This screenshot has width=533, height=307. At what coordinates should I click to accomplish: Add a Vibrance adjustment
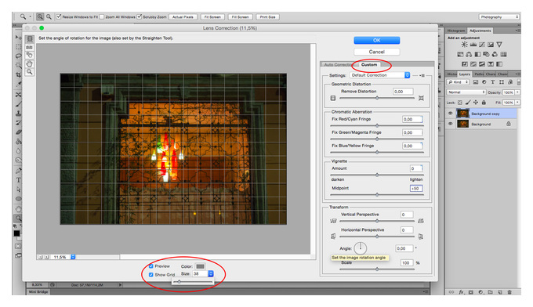click(x=499, y=45)
